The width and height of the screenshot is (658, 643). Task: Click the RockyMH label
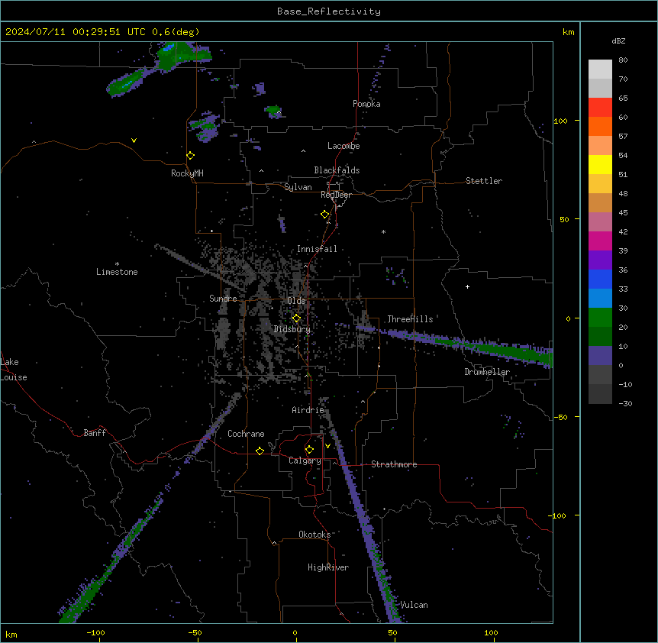(187, 173)
